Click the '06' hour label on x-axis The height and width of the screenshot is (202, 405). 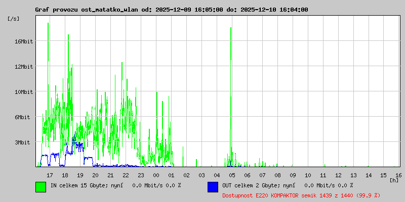click(247, 175)
